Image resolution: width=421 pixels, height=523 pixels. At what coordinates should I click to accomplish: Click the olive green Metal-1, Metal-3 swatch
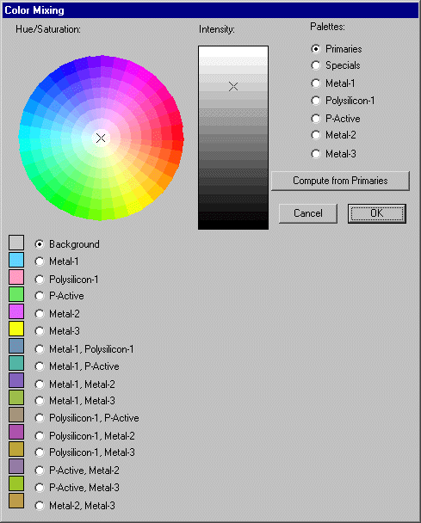coord(16,397)
